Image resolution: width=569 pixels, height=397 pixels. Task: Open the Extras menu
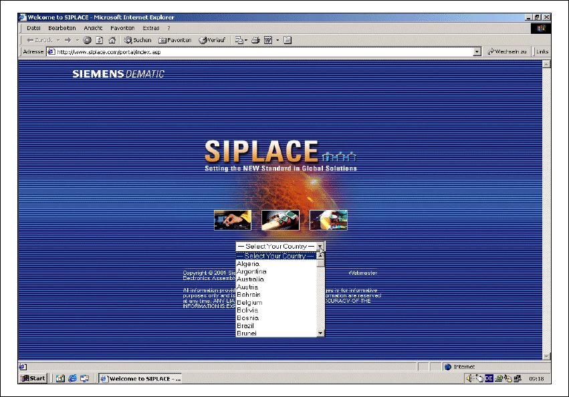[150, 28]
